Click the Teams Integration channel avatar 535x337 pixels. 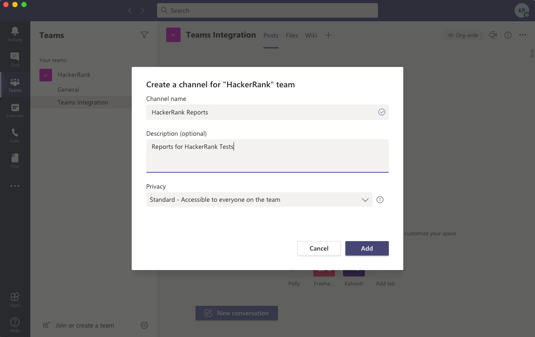pos(173,35)
